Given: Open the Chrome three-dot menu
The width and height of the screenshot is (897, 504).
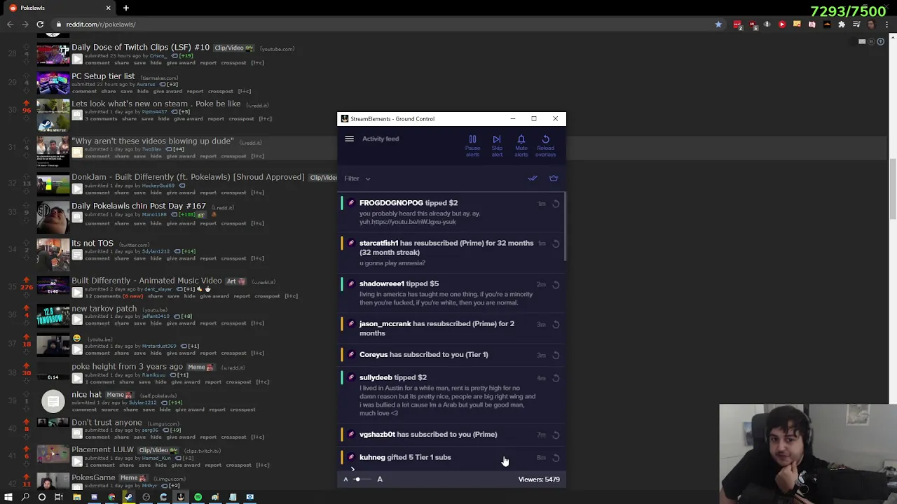Looking at the screenshot, I should (887, 24).
